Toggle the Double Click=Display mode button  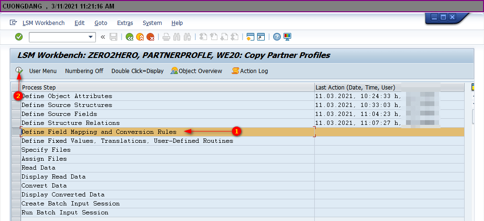point(137,71)
